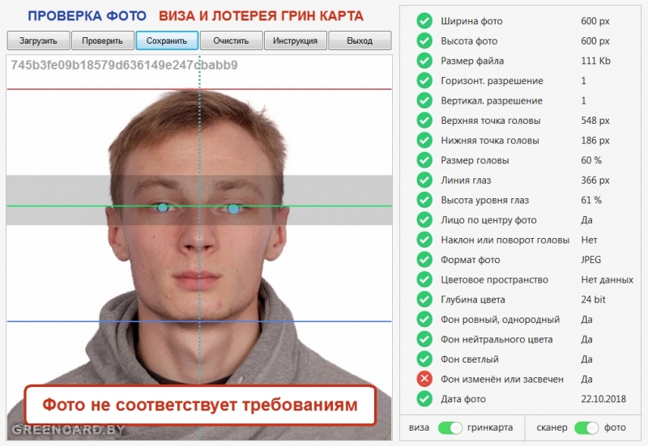Click the check icon beside Лицо по центру фото
648x446 pixels.
pyautogui.click(x=424, y=219)
